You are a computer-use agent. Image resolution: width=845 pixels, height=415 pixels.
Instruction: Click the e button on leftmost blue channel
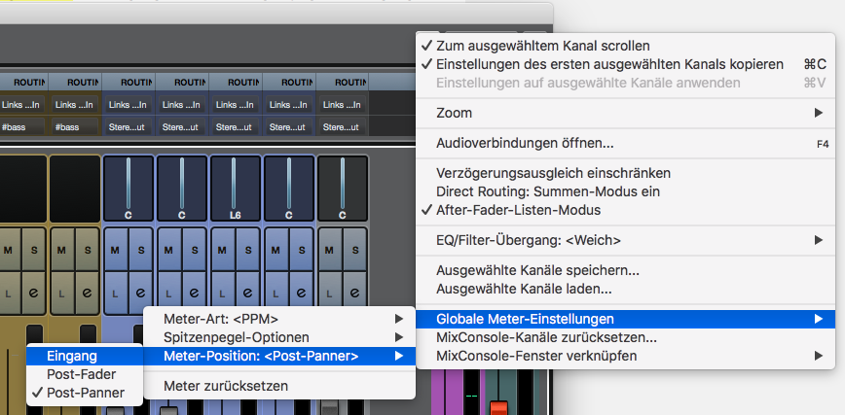tap(140, 293)
